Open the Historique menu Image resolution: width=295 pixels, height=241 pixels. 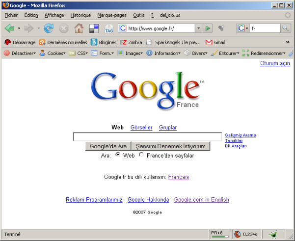pos(80,15)
